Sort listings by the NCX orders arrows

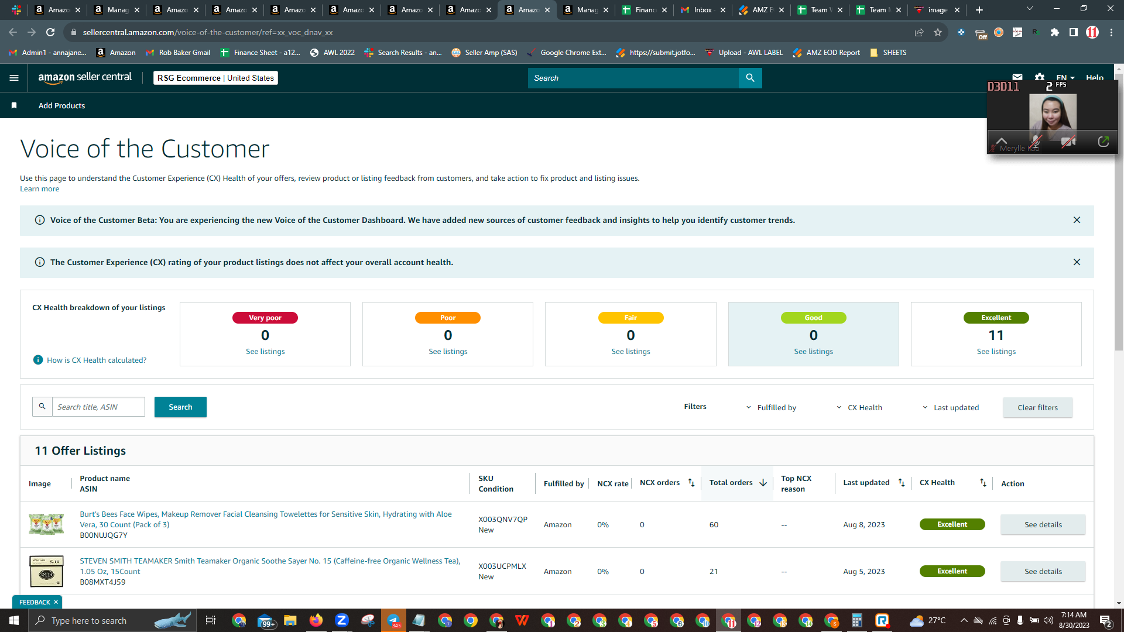pyautogui.click(x=691, y=483)
